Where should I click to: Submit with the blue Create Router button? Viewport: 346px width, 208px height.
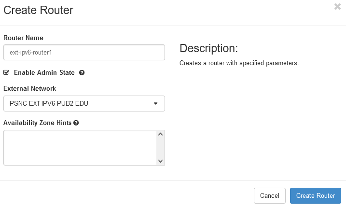[316, 195]
